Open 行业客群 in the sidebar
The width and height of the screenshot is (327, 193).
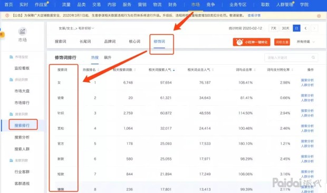[22, 172]
